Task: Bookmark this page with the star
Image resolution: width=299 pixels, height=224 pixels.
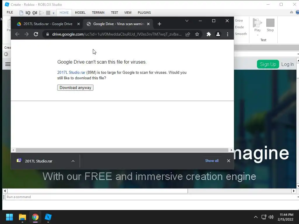Action: click(197, 34)
